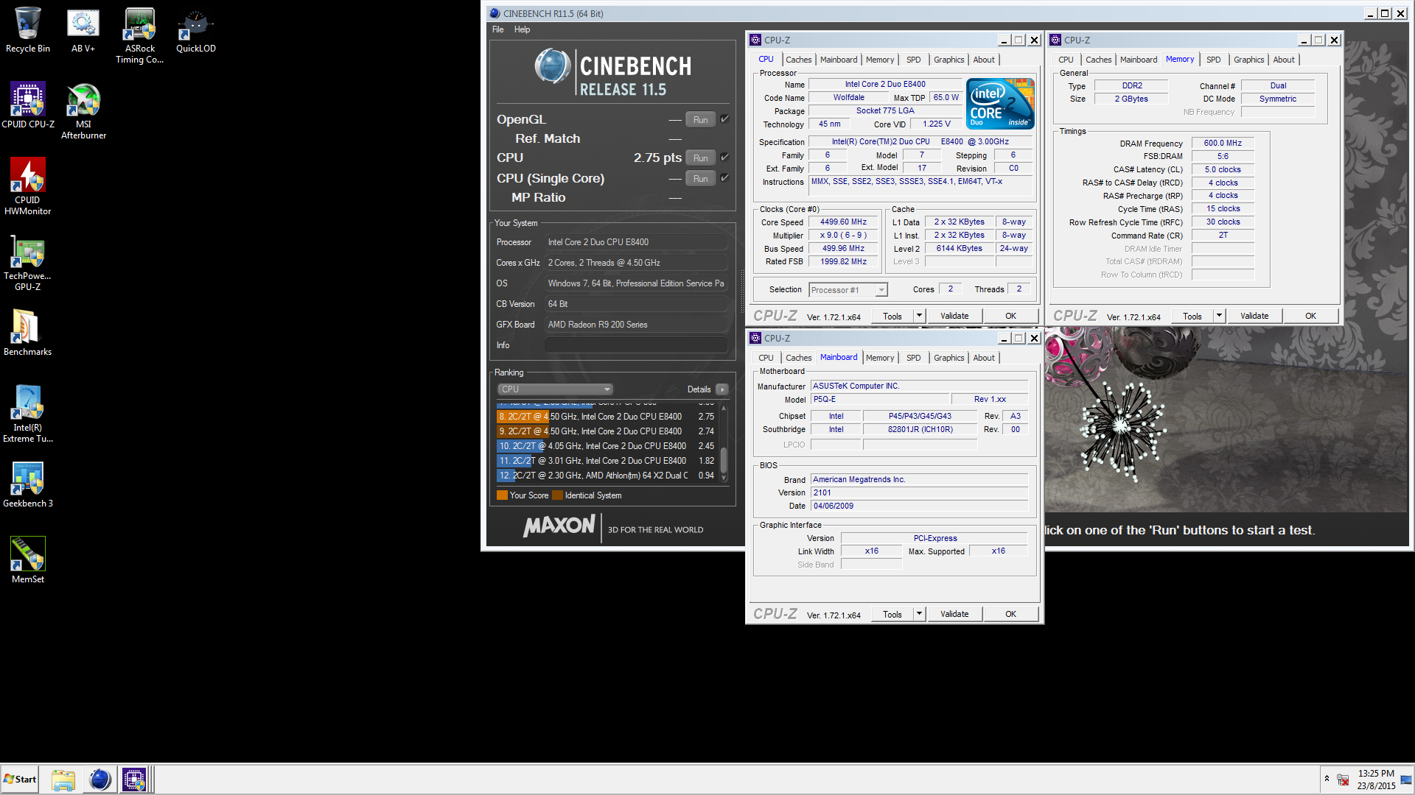Open TechPowerUp GPU-Z shortcut
This screenshot has height=795, width=1415.
click(x=27, y=263)
